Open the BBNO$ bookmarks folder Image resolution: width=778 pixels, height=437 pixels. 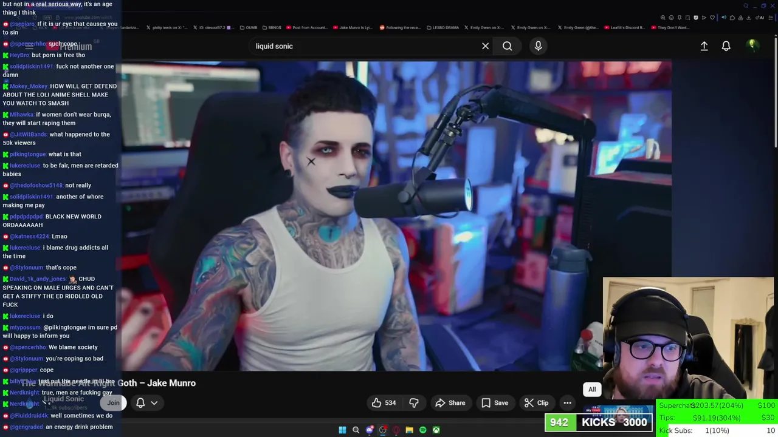[271, 27]
